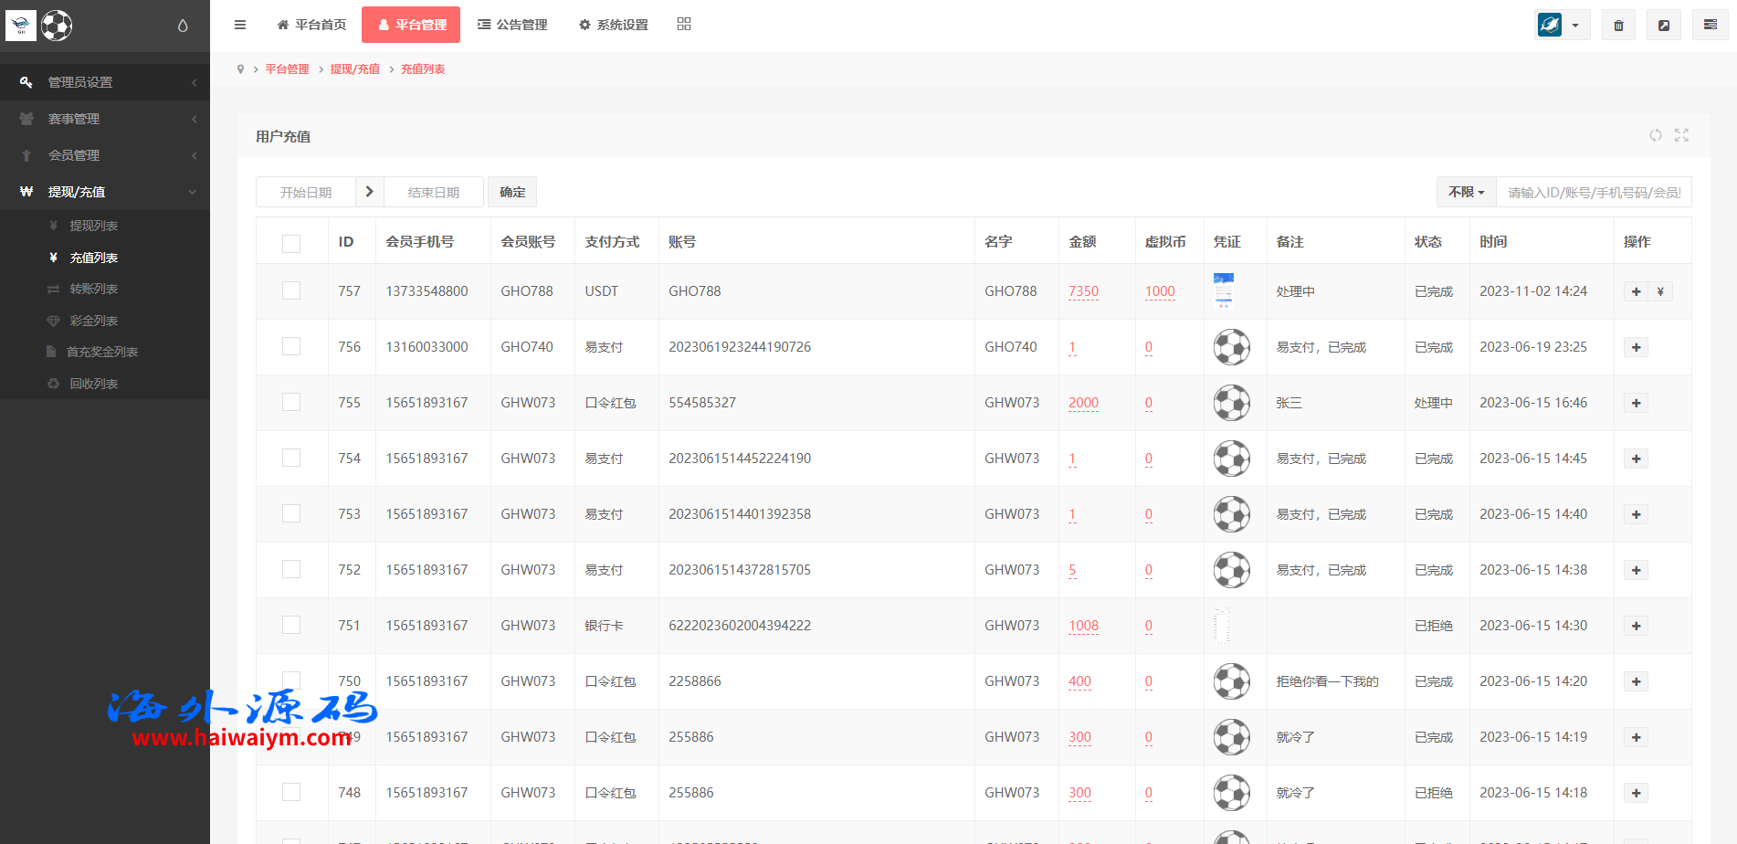Open the grid apps icon in navbar
The width and height of the screenshot is (1737, 844).
click(684, 25)
